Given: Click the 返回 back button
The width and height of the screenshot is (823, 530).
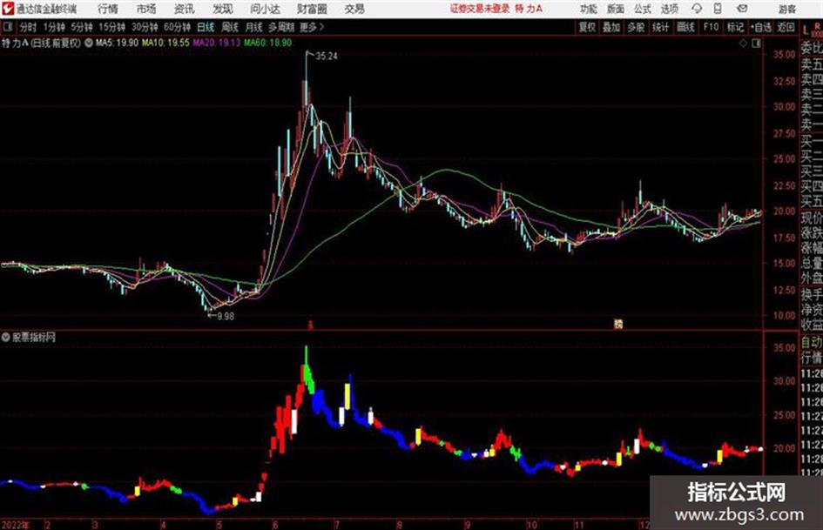Looking at the screenshot, I should (x=786, y=27).
